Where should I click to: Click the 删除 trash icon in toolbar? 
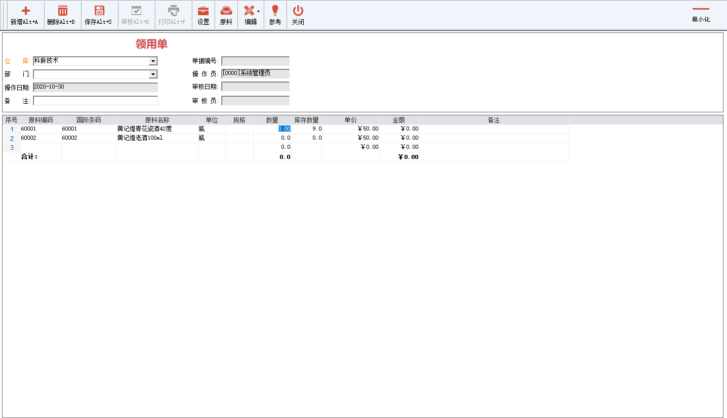pos(62,11)
